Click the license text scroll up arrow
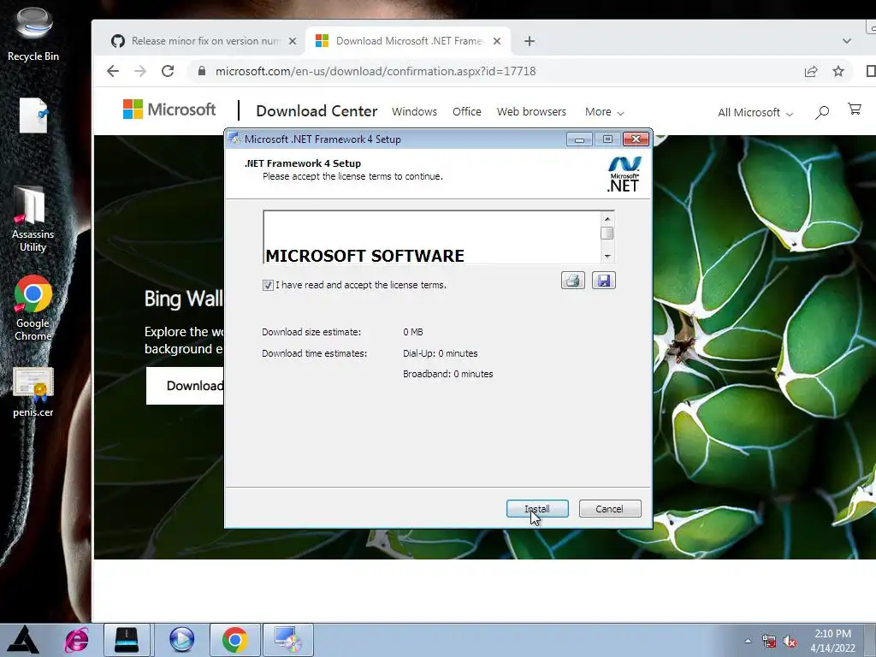Screen dimensions: 876x657 pos(607,218)
